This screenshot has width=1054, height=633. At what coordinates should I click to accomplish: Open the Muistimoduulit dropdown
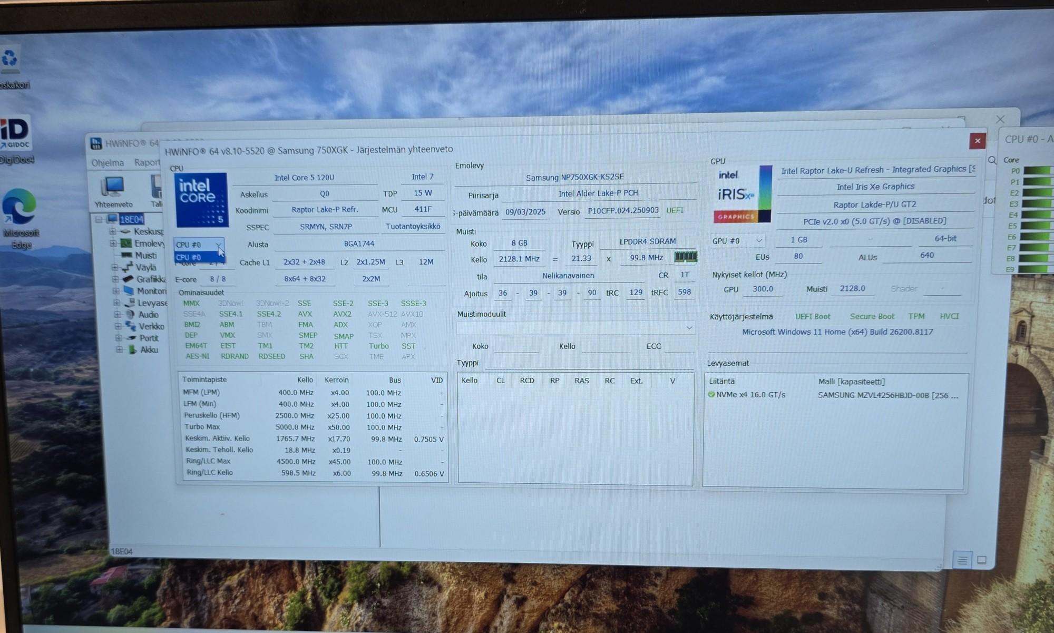(575, 328)
